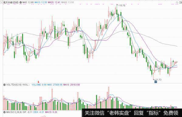Click the flag marker at the 15.75 high
The image size is (182, 117).
pos(118,5)
